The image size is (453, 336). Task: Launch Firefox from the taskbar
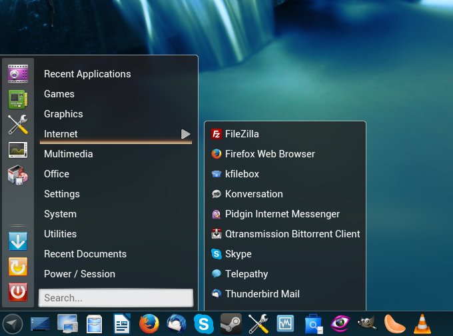pyautogui.click(x=149, y=324)
